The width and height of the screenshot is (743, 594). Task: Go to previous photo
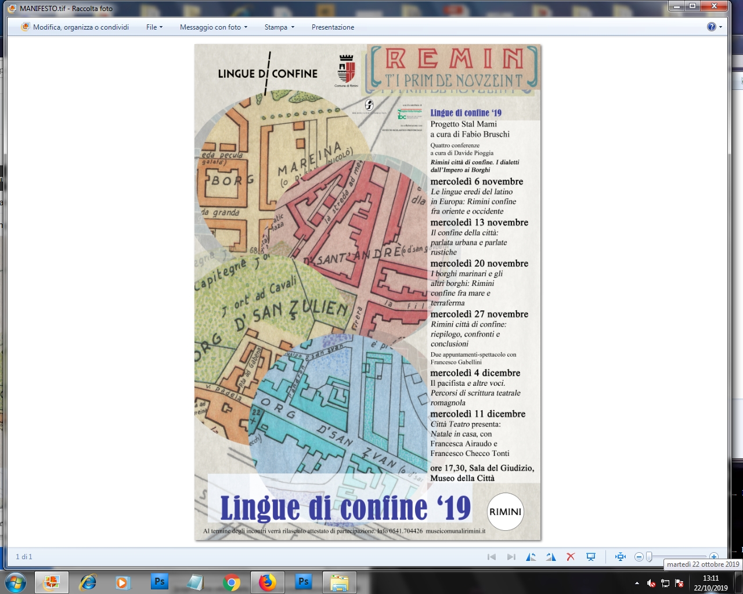point(492,557)
